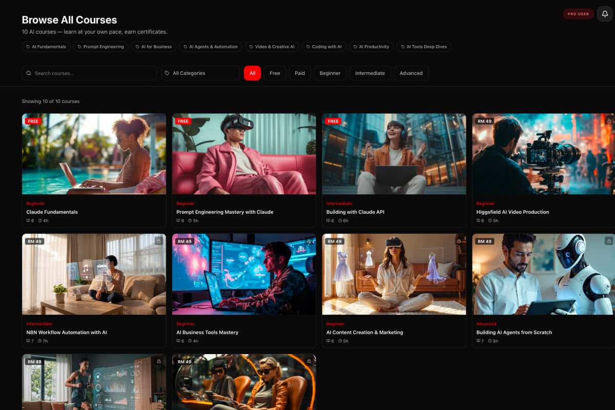Viewport: 615px width, 410px height.
Task: Select the Intermediate filter pill
Action: tap(370, 73)
